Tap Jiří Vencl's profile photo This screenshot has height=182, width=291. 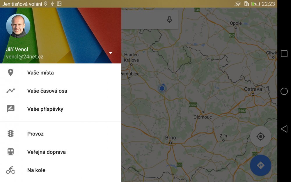point(18,26)
